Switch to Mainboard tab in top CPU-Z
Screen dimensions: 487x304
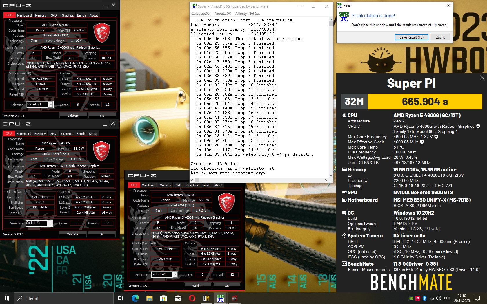click(x=24, y=15)
